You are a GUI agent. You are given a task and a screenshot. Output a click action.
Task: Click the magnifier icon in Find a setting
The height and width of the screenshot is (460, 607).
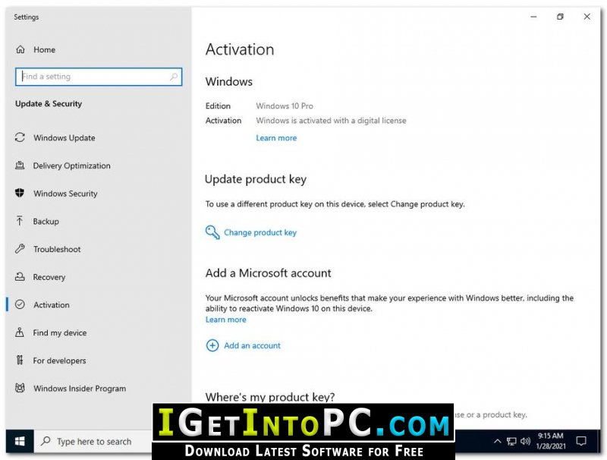[174, 77]
